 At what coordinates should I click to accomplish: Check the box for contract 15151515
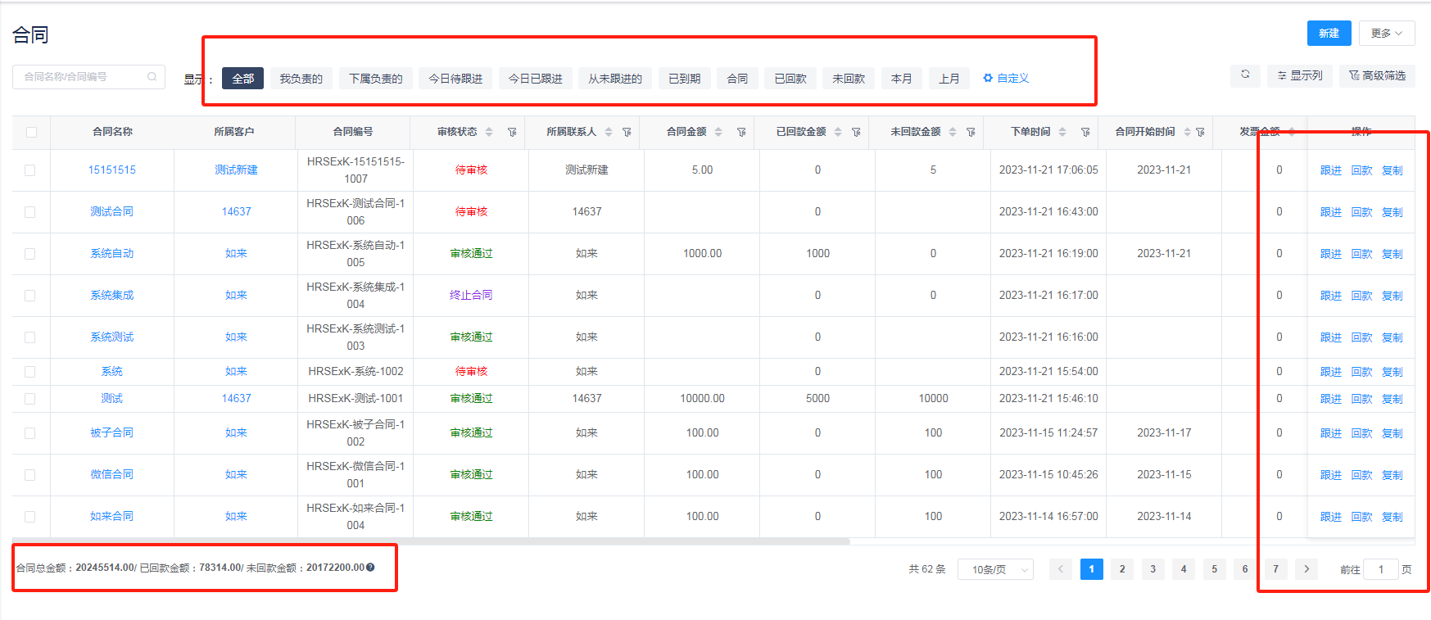point(30,170)
